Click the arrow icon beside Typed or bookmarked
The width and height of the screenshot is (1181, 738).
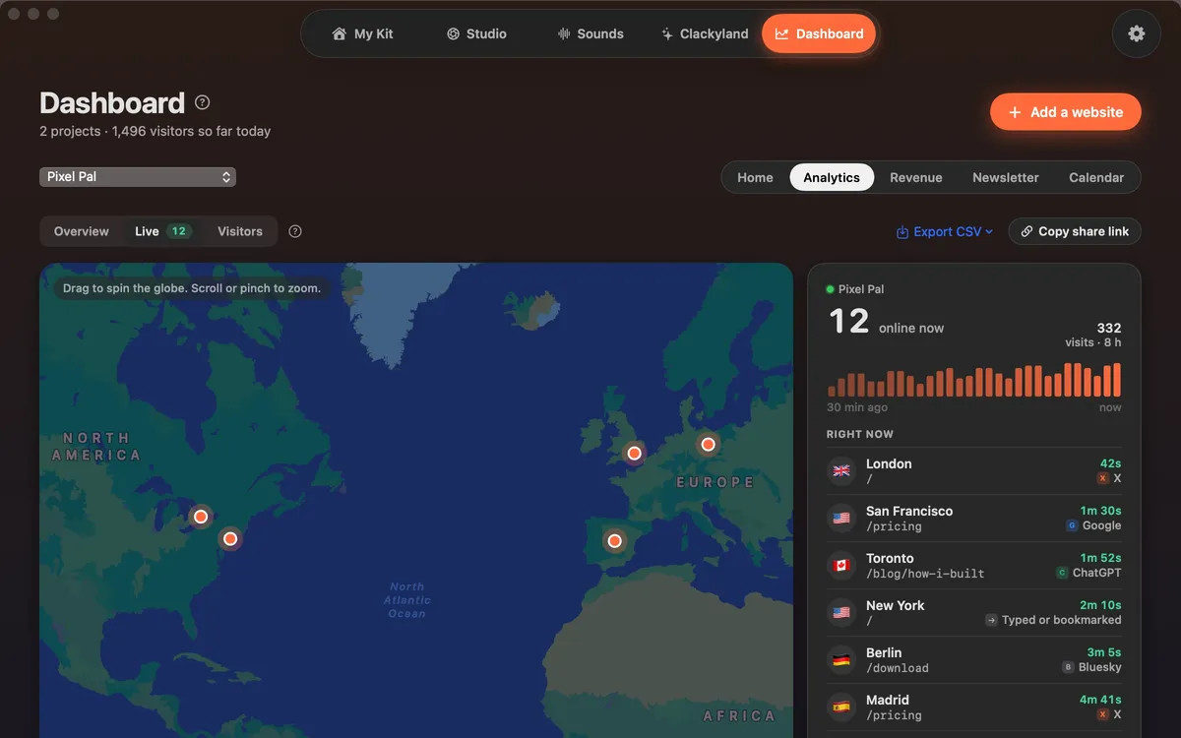[x=991, y=620]
